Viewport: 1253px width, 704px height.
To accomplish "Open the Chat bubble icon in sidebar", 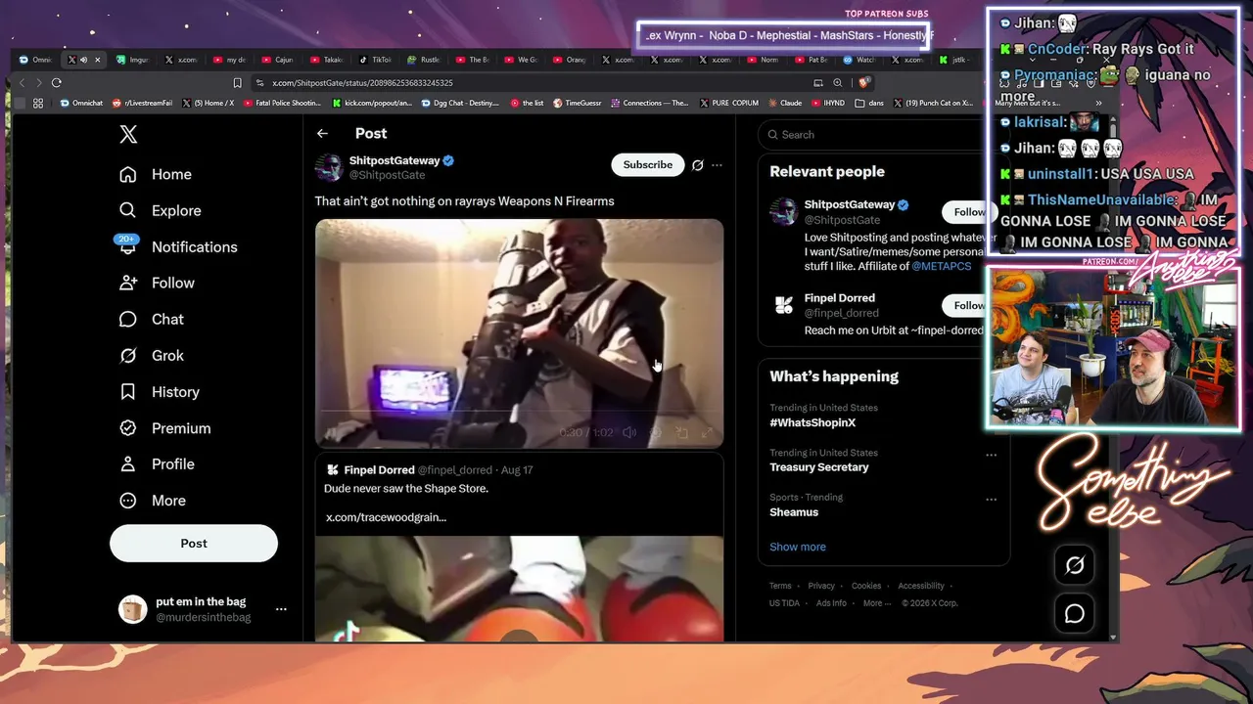I will point(128,319).
